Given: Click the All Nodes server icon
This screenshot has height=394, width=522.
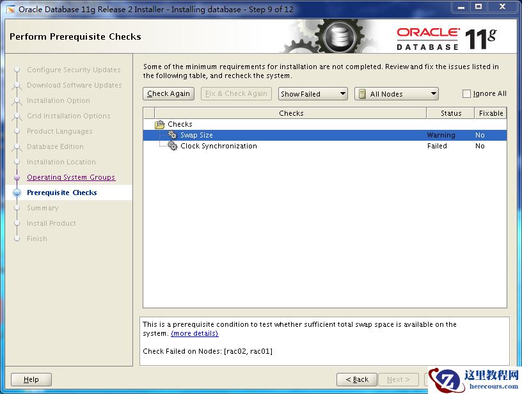Looking at the screenshot, I should [x=362, y=94].
